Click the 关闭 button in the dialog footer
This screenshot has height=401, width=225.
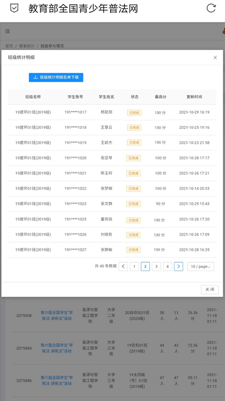pos(209,290)
